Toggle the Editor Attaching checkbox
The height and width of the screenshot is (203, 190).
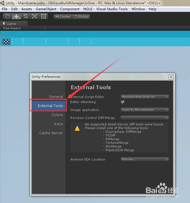tap(123, 102)
